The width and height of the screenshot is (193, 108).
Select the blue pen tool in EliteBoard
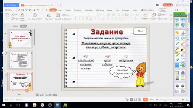coord(177,43)
